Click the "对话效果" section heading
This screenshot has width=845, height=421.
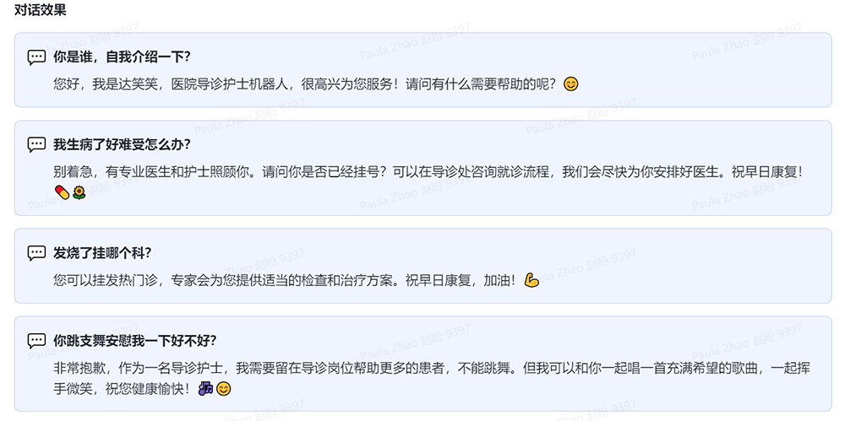[41, 11]
